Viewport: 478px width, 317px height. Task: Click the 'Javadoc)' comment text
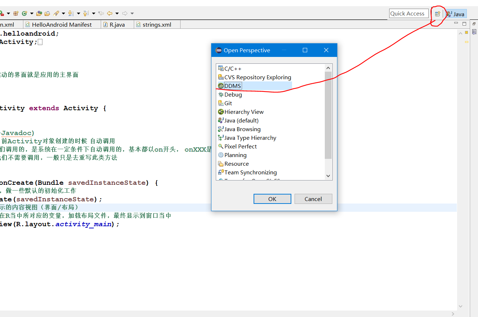click(x=18, y=133)
